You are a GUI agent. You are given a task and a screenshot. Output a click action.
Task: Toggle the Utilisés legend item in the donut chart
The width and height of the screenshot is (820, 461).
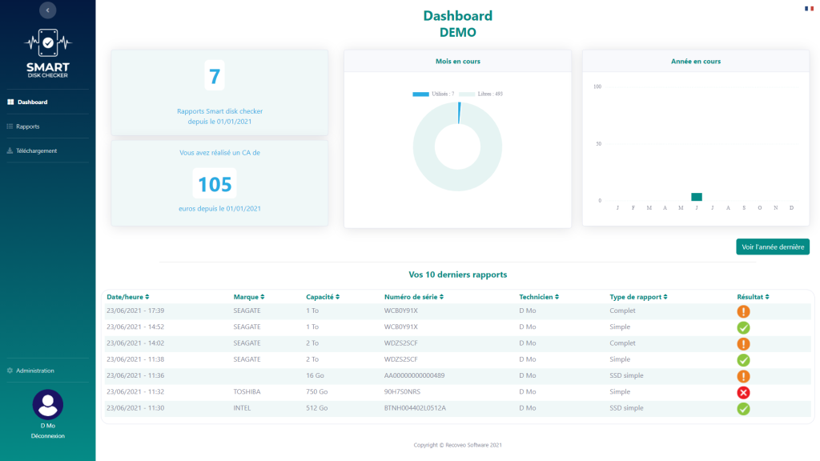tap(433, 94)
